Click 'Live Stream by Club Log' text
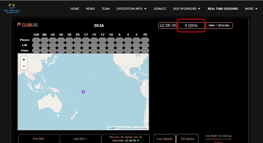Screen dimensions: 263x143 coord(218,136)
